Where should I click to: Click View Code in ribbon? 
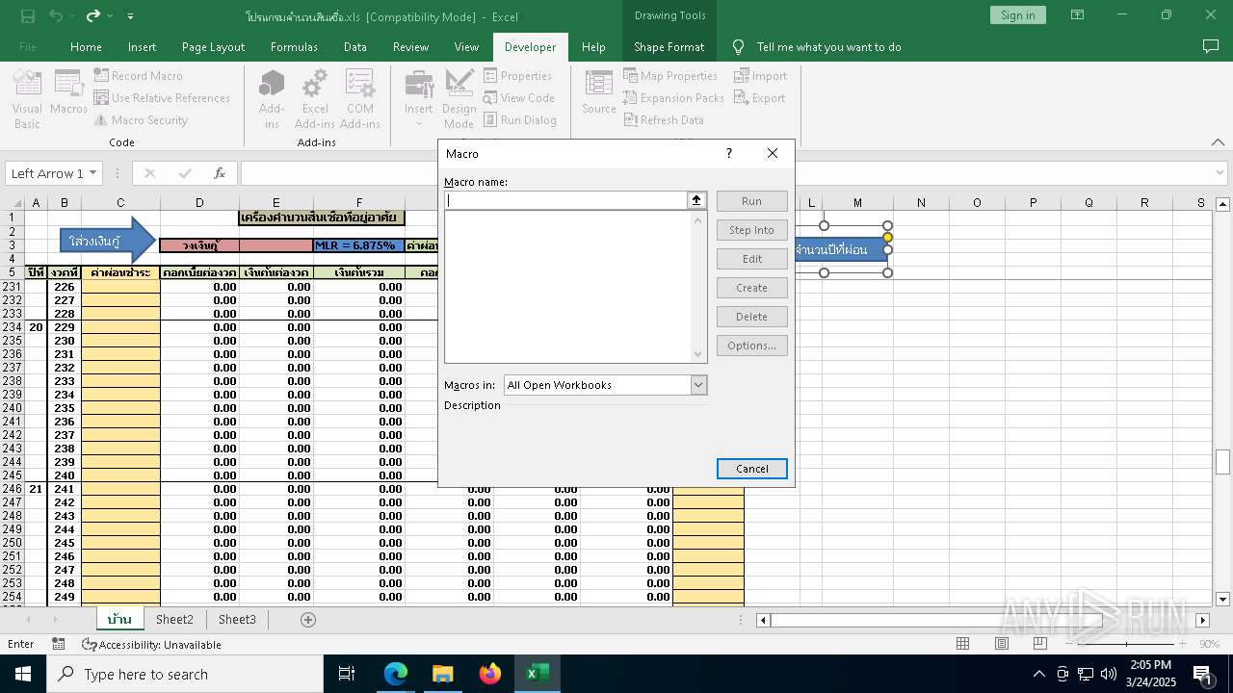pyautogui.click(x=518, y=98)
